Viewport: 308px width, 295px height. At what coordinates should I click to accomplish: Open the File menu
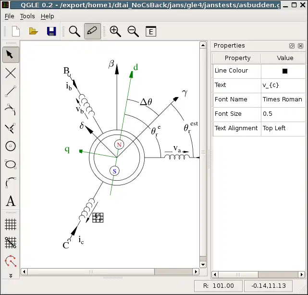(x=9, y=16)
